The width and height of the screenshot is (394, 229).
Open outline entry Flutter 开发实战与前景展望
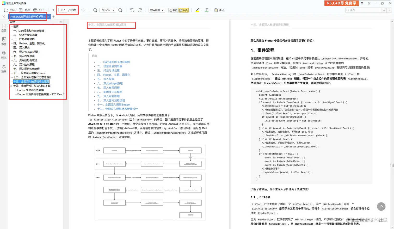[40, 94]
